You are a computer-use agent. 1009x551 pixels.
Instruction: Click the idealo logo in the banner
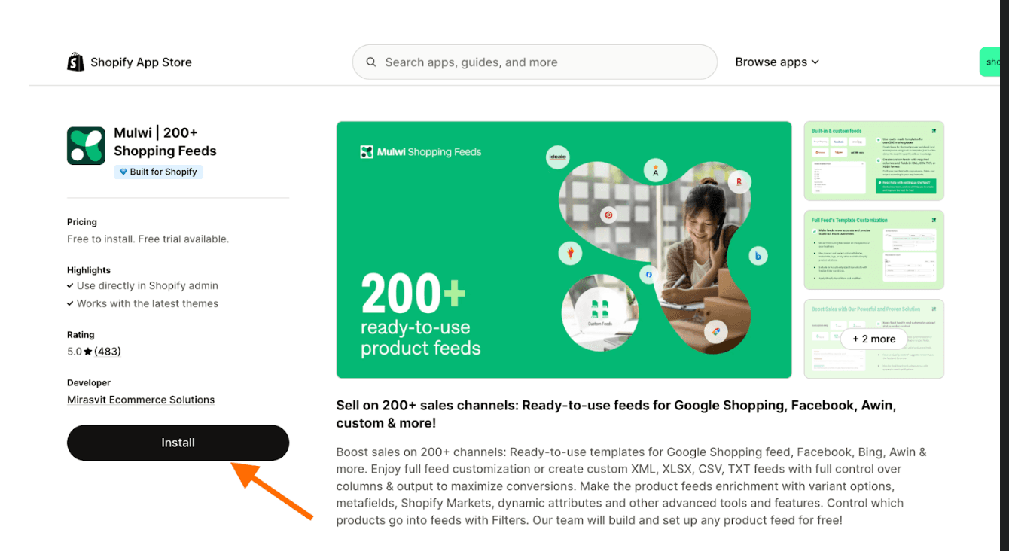558,157
